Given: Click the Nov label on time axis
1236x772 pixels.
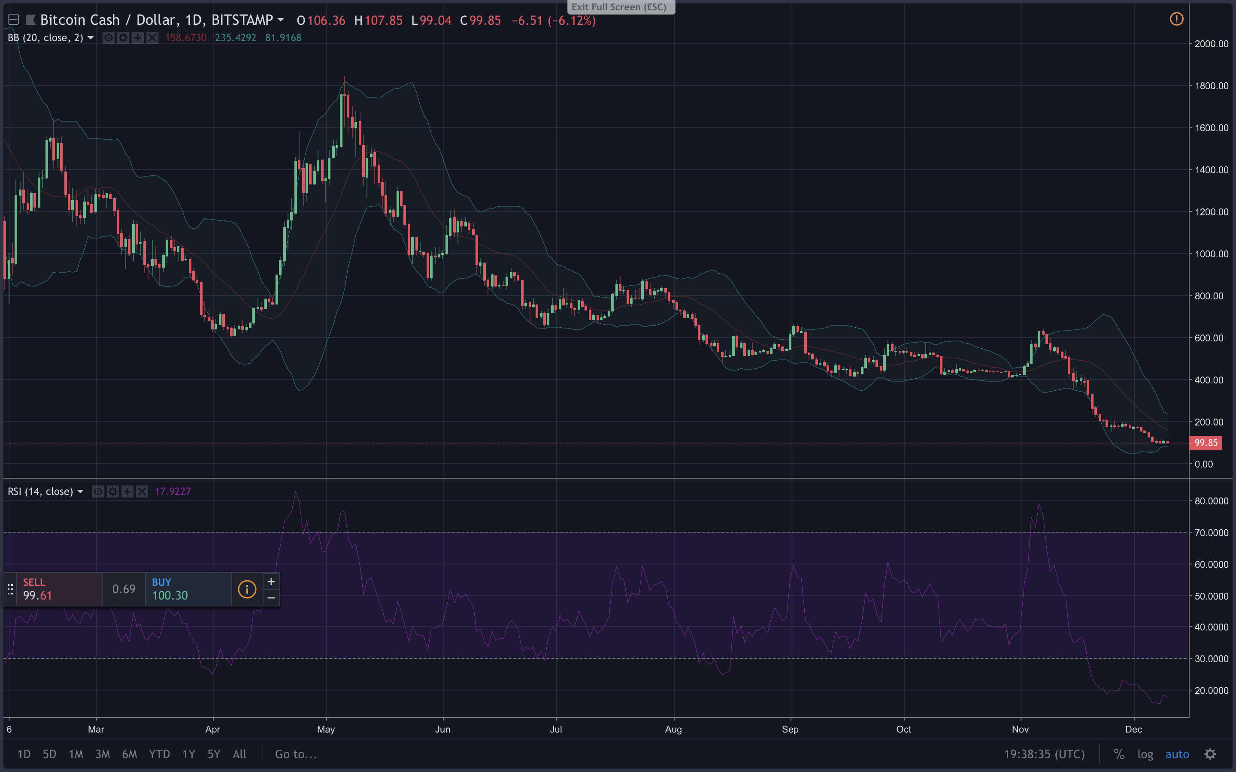Looking at the screenshot, I should tap(1021, 729).
